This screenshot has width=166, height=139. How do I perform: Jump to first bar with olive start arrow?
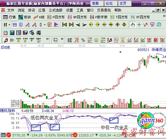tap(64, 25)
